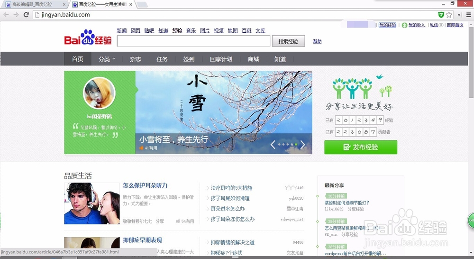The width and height of the screenshot is (474, 259).
Task: Open 杂志 in navigation bar
Action: (136, 59)
